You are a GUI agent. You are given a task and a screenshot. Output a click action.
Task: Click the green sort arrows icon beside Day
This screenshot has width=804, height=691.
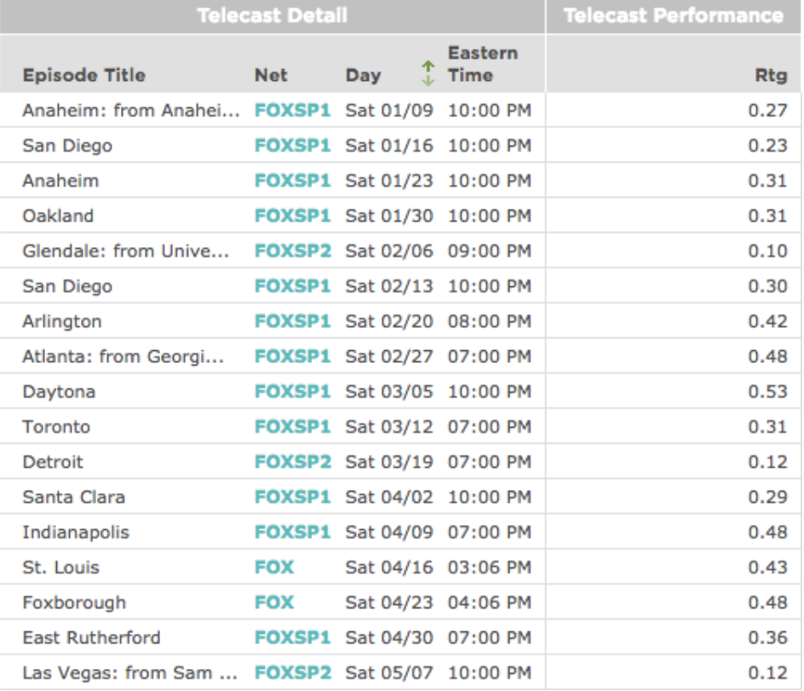(x=428, y=74)
